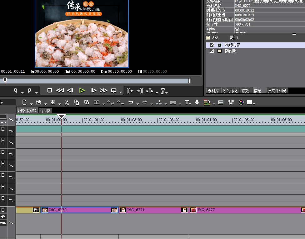Click the Rewind double-arrow button
The image size is (305, 239).
60,90
